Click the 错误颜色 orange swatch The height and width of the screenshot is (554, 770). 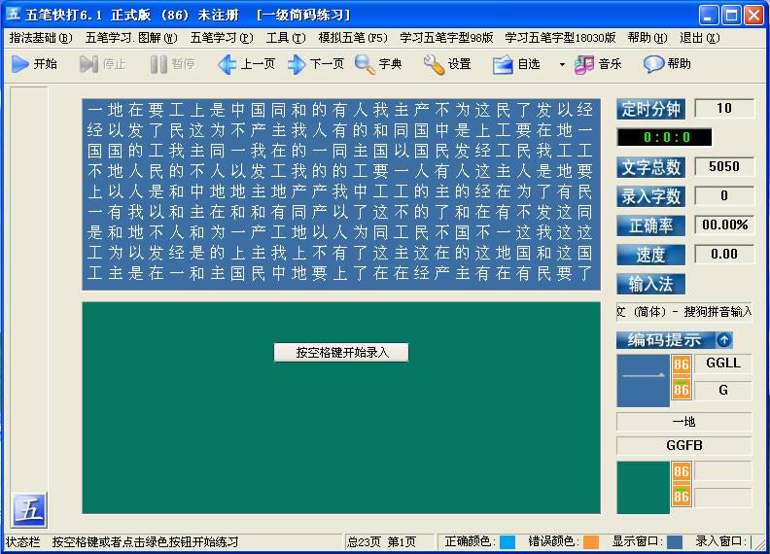coord(591,541)
